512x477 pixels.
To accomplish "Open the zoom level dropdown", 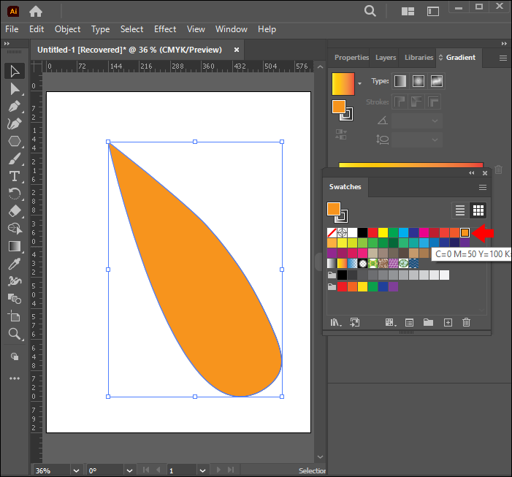I will [x=74, y=470].
